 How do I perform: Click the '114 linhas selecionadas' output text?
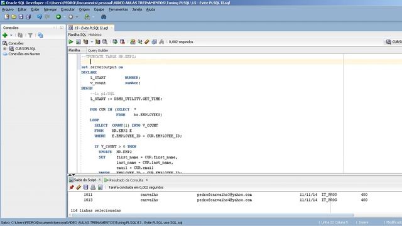point(95,210)
